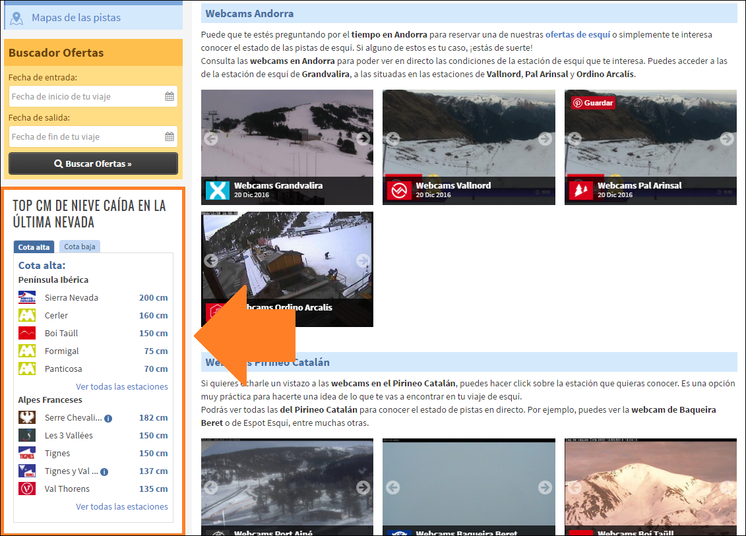Click the 200 cm snowfall value
Viewport: 746px width, 536px height.
(x=153, y=298)
